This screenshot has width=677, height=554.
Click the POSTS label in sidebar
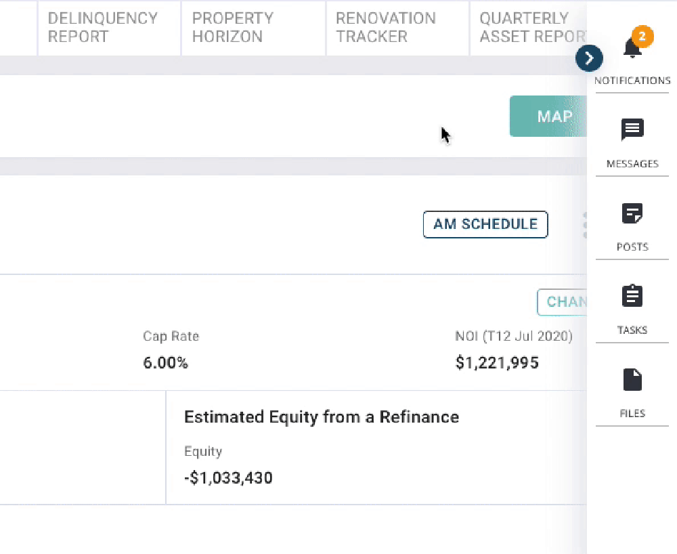point(632,247)
